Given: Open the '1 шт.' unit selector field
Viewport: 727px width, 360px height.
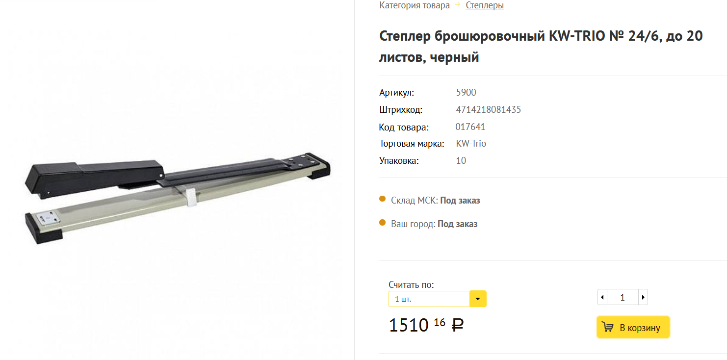Looking at the screenshot, I should click(x=429, y=299).
